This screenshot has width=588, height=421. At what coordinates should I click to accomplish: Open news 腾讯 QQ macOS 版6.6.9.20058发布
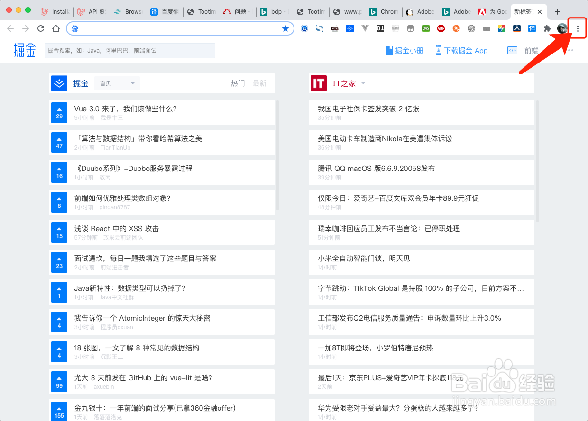[376, 169]
